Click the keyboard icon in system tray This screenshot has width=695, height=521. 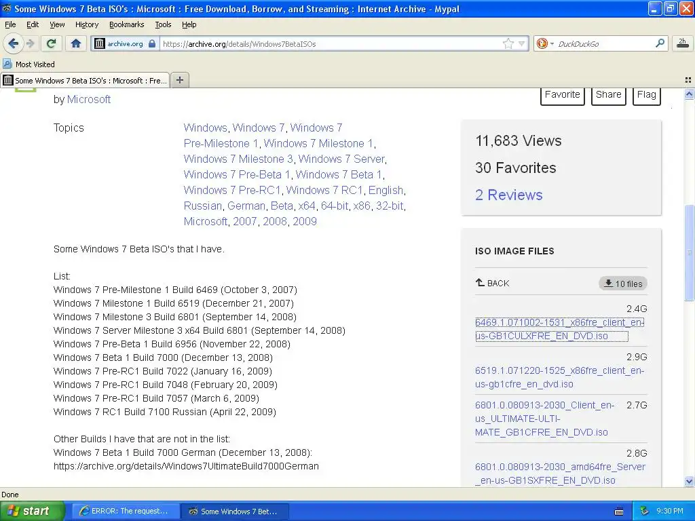[x=619, y=512]
